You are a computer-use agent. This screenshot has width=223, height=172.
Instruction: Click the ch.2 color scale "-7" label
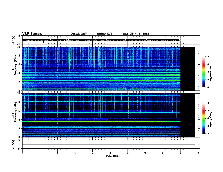208,133
